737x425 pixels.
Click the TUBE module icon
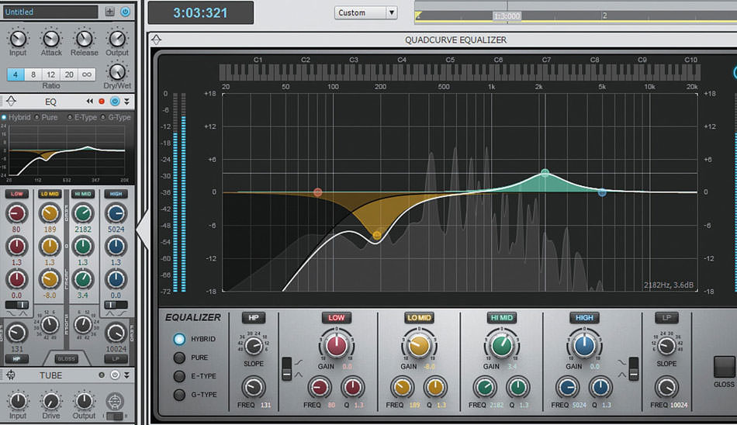coord(10,375)
